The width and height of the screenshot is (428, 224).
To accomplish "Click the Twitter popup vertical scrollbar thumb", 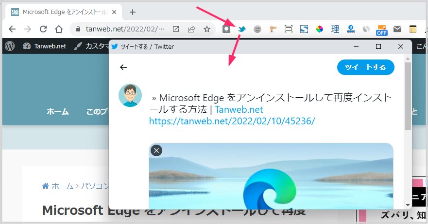I will tap(408, 96).
